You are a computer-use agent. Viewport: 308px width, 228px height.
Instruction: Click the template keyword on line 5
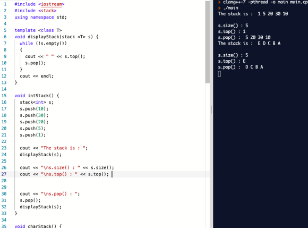[25, 30]
